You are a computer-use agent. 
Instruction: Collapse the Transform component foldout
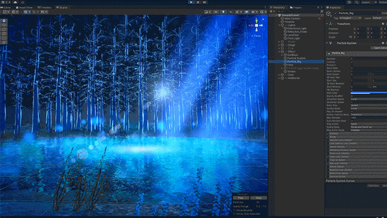pyautogui.click(x=327, y=24)
